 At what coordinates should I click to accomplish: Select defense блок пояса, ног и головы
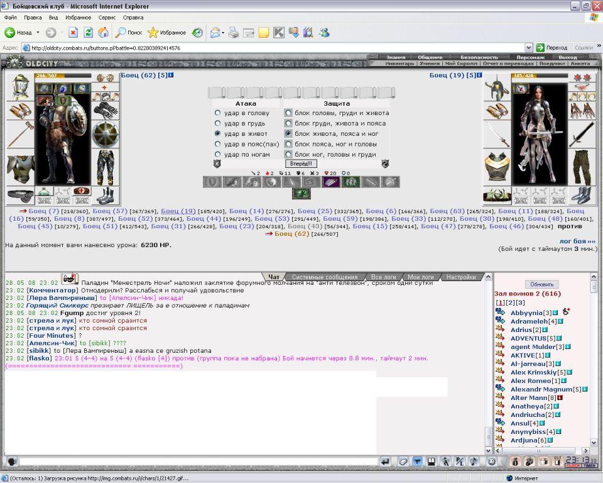click(x=288, y=144)
